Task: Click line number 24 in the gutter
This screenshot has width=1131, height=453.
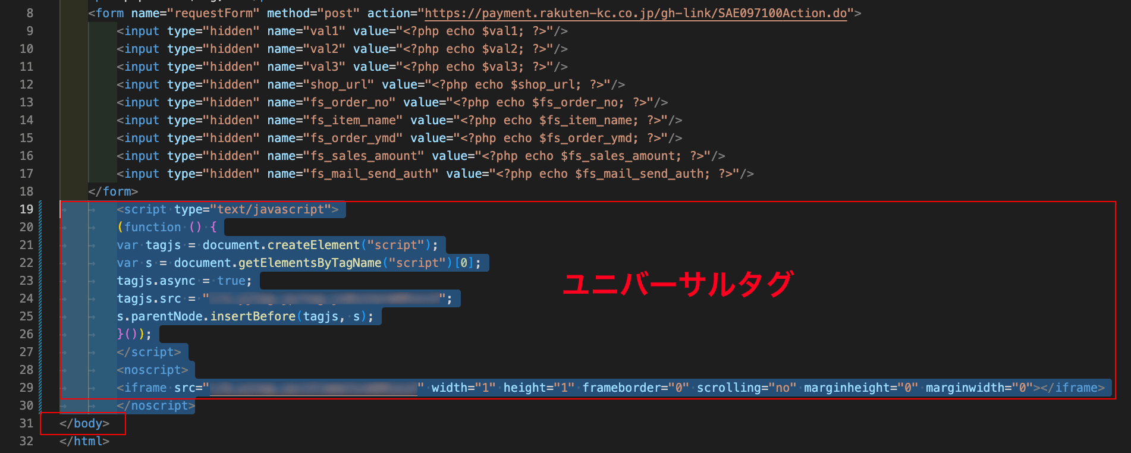Action: pyautogui.click(x=26, y=298)
